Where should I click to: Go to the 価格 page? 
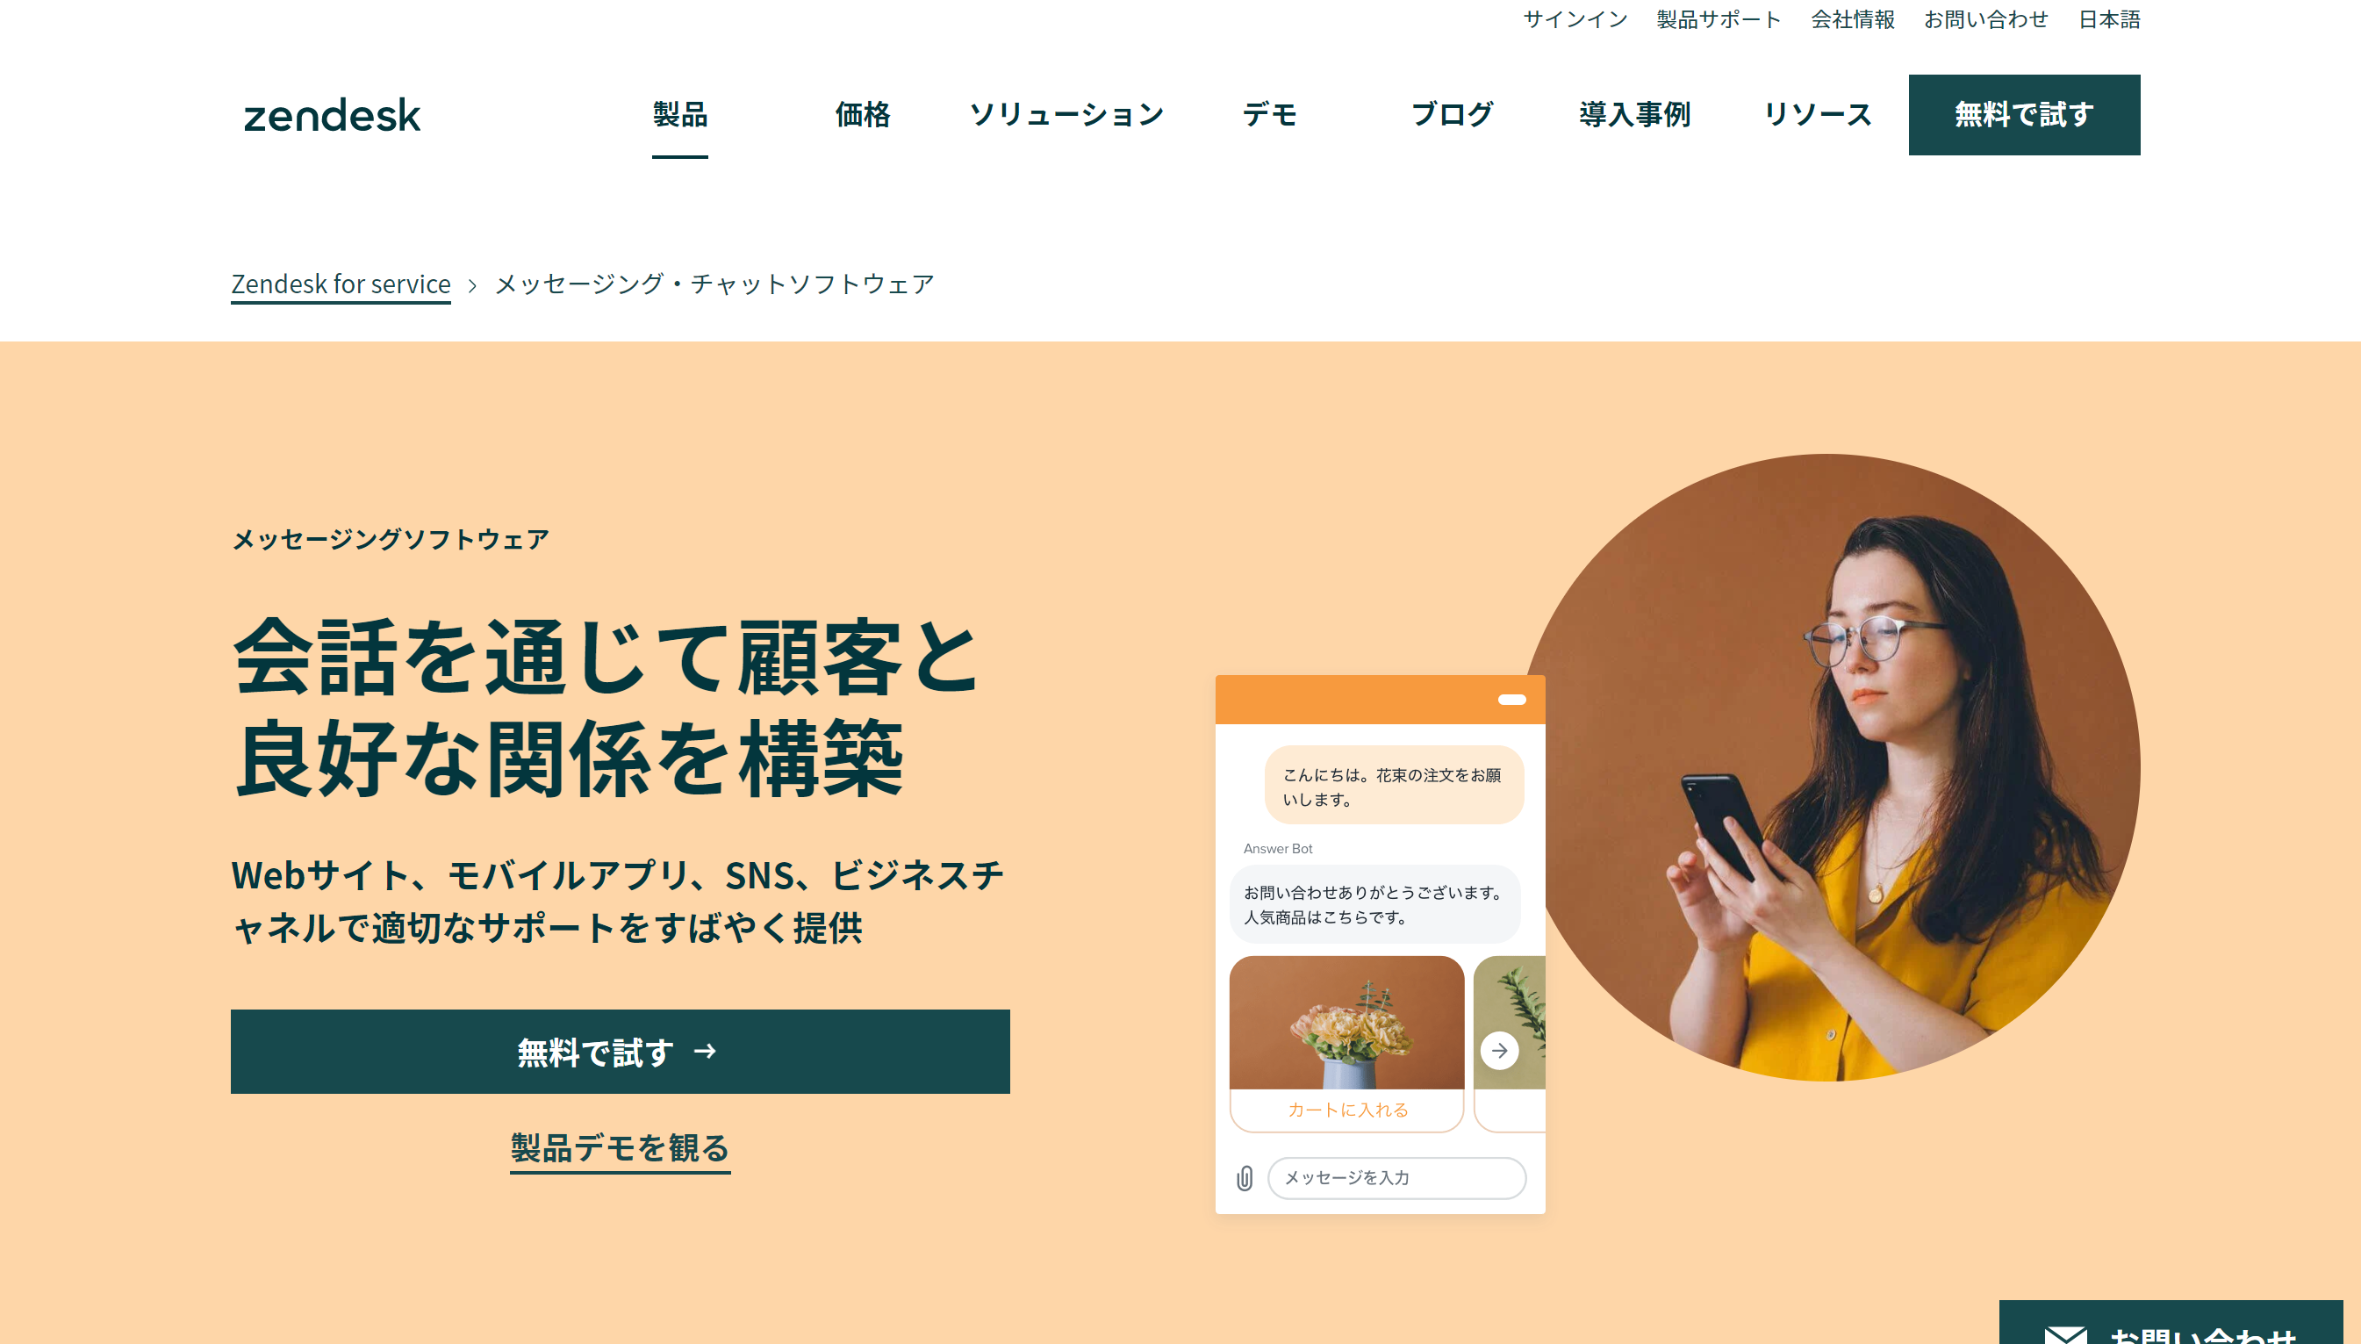[863, 114]
